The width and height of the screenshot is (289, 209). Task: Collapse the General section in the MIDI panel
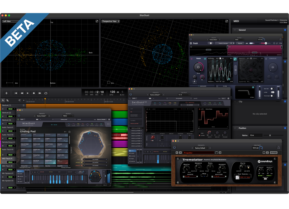click(x=235, y=30)
